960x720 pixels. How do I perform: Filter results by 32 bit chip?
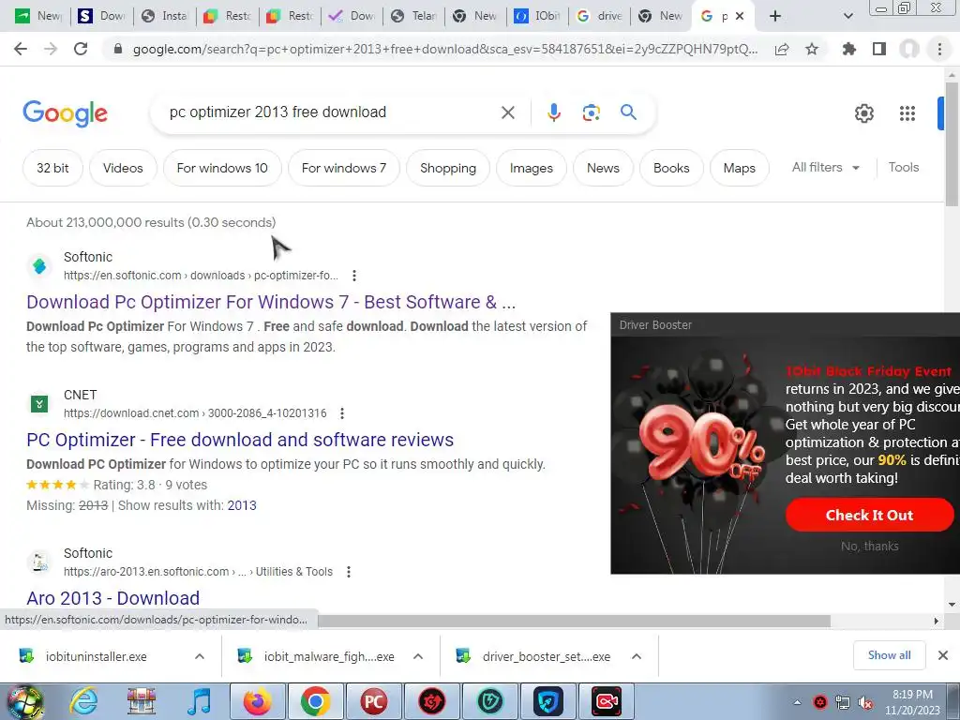point(52,168)
